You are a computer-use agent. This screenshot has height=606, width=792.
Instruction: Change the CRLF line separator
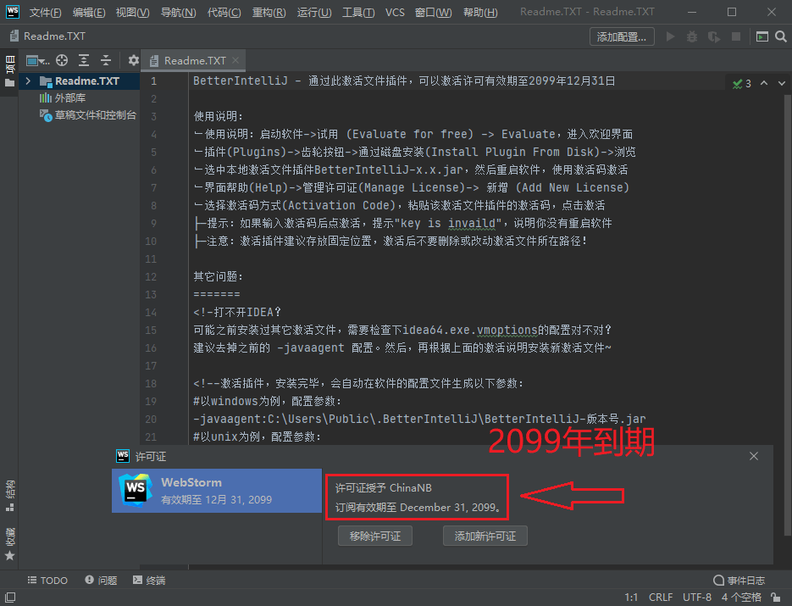pyautogui.click(x=661, y=598)
